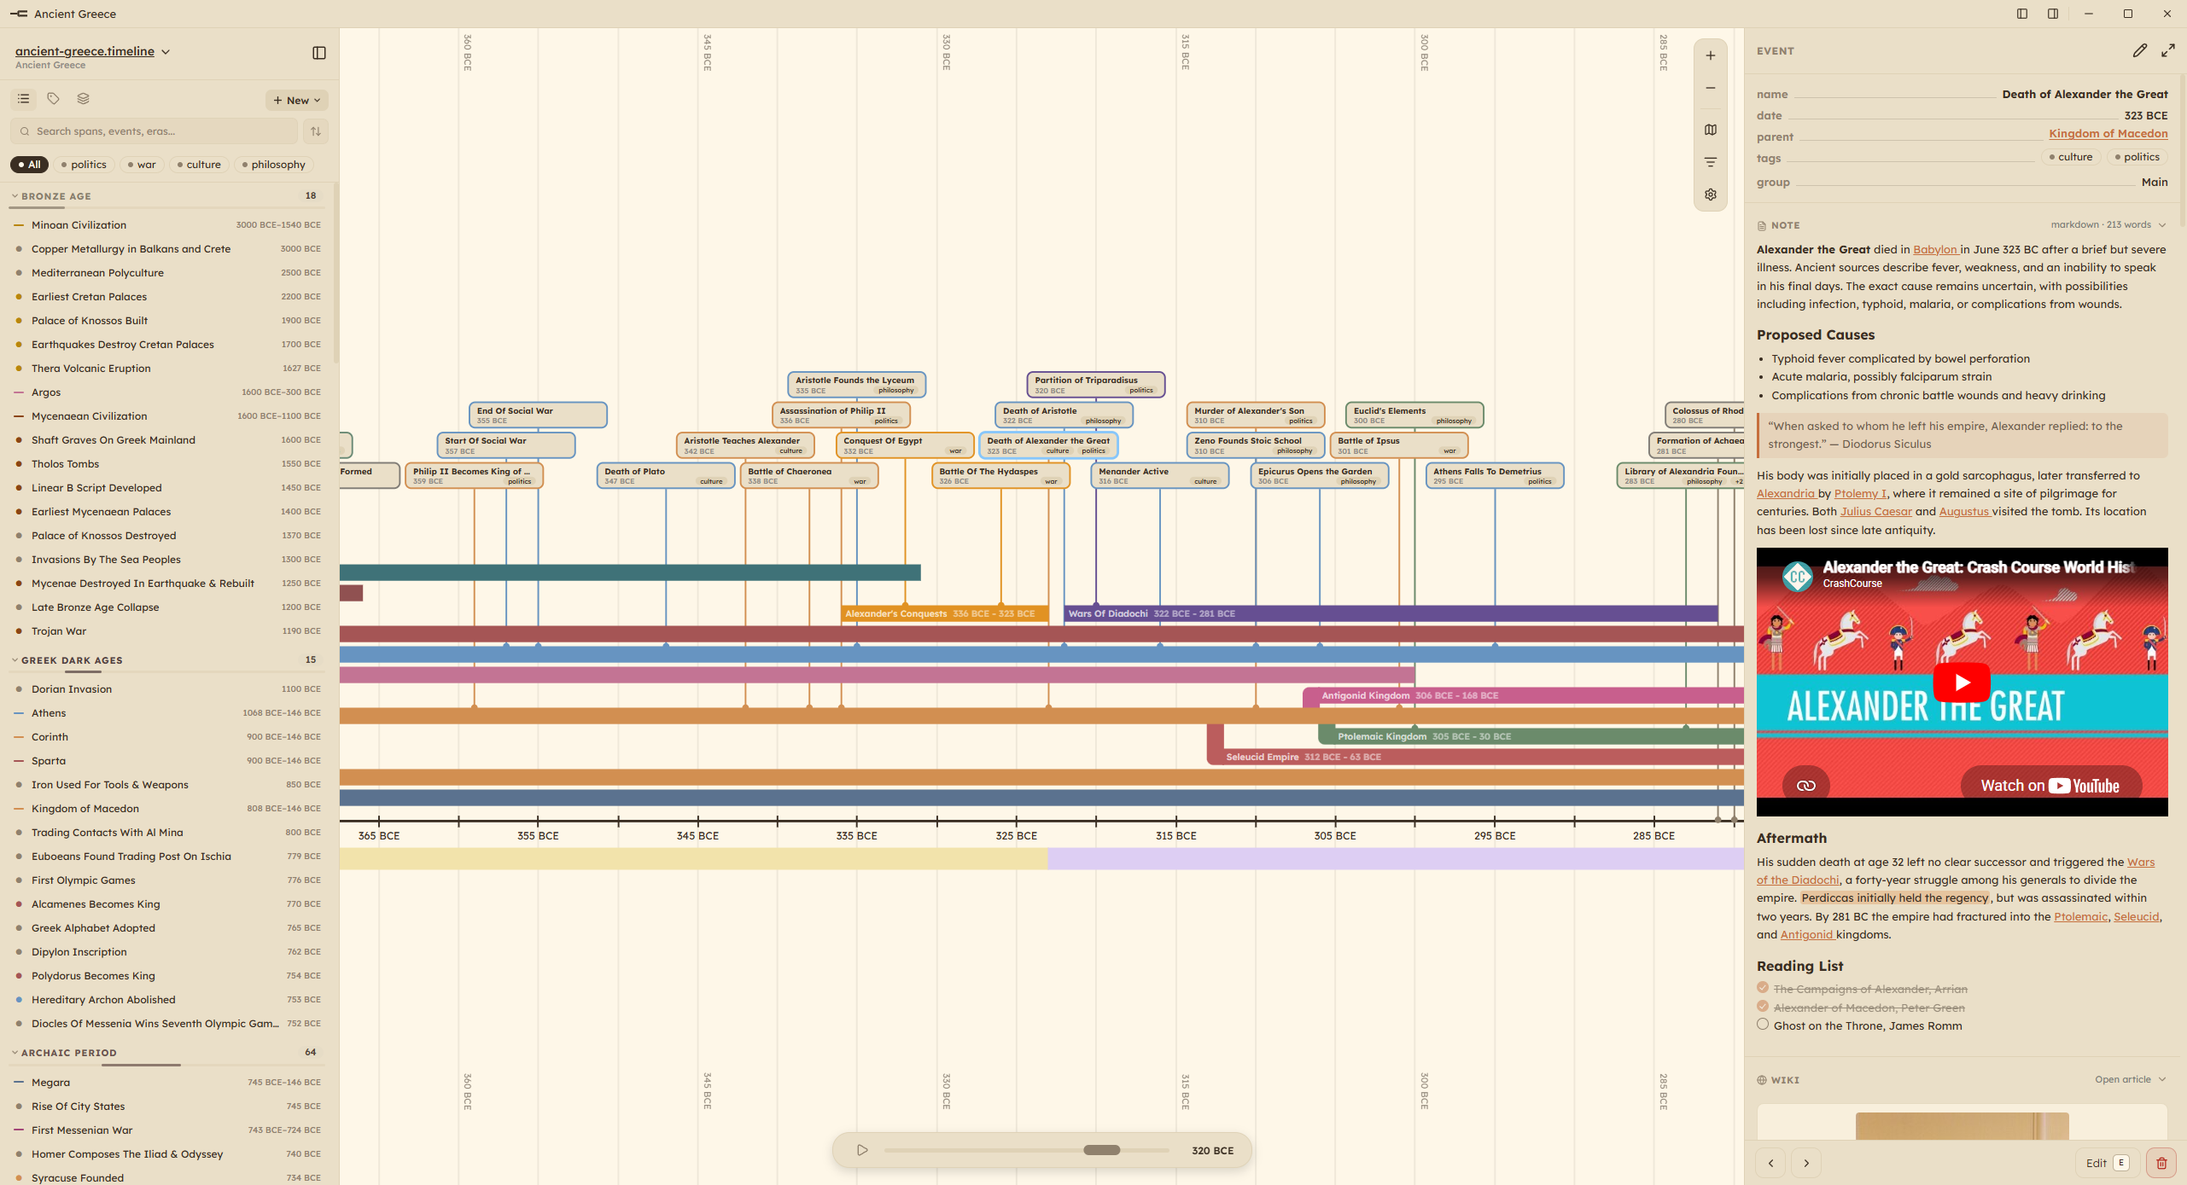The image size is (2187, 1185).
Task: Open the New item dropdown
Action: point(296,100)
